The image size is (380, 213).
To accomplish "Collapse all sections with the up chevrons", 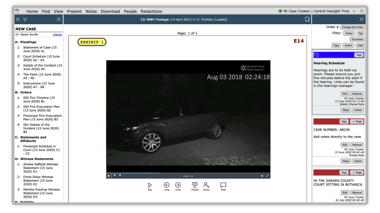I will [19, 19].
